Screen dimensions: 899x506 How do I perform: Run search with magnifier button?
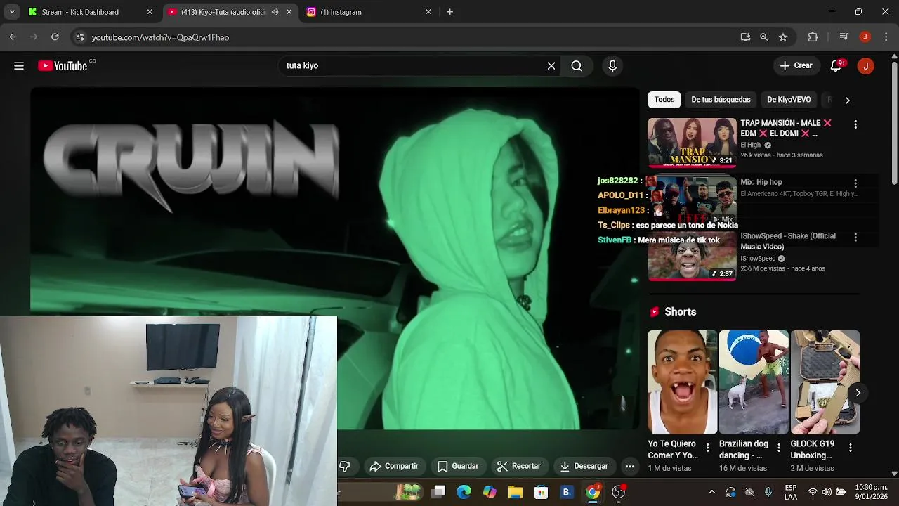click(577, 66)
